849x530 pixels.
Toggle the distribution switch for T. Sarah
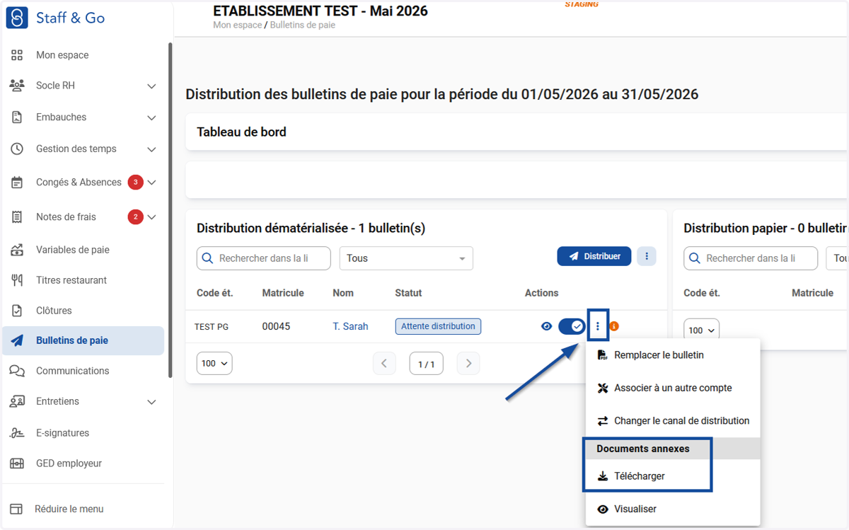[572, 326]
